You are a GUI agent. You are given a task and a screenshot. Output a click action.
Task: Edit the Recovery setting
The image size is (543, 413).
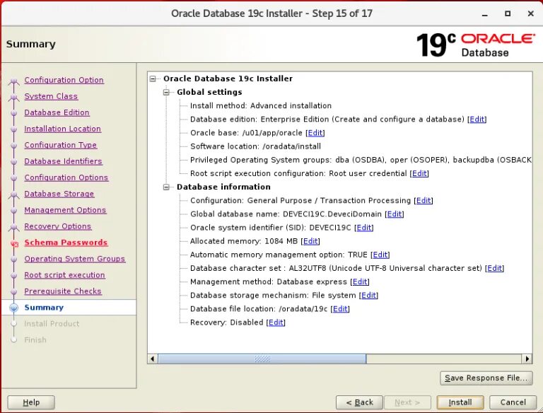pyautogui.click(x=276, y=322)
